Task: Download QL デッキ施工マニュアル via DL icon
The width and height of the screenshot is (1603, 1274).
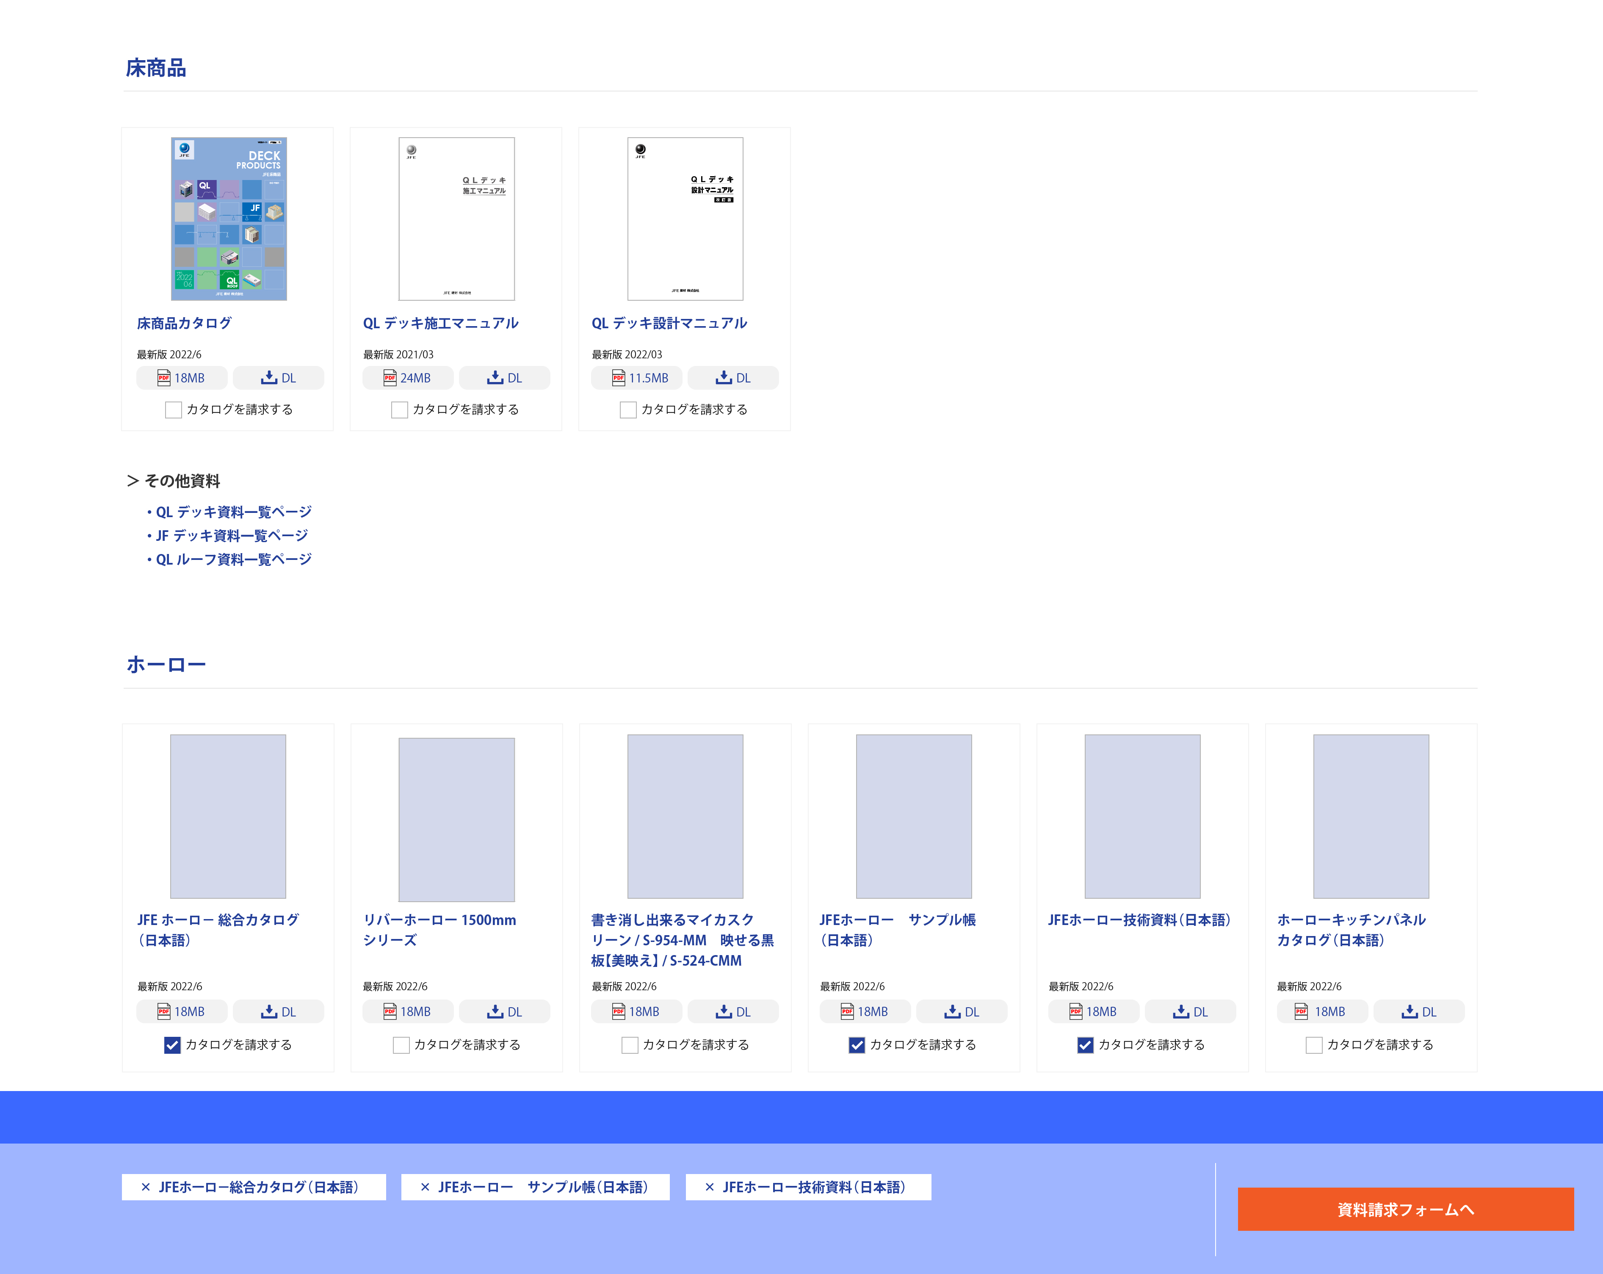Action: tap(495, 378)
